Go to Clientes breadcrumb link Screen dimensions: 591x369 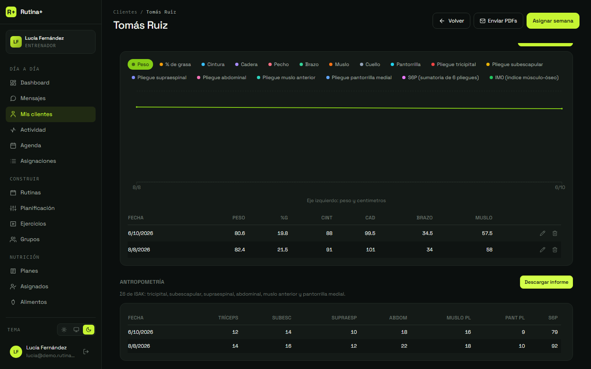(x=125, y=12)
